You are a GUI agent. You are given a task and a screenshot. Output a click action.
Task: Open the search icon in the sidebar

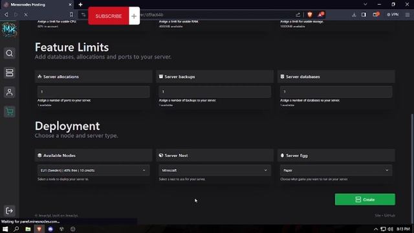pos(10,53)
